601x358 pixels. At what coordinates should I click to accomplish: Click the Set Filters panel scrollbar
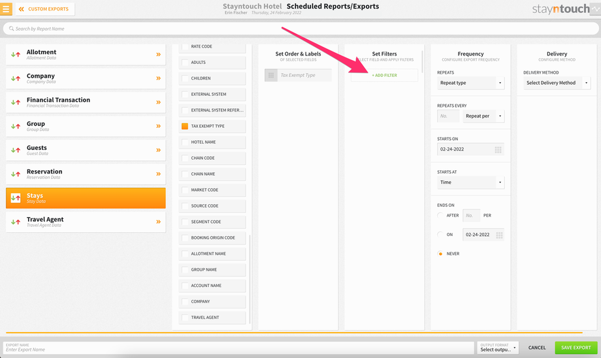(x=423, y=62)
